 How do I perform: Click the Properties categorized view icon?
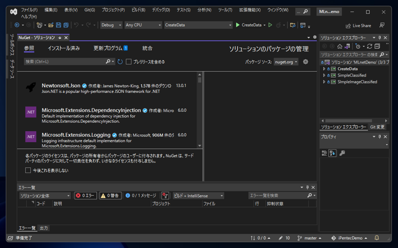[324, 153]
